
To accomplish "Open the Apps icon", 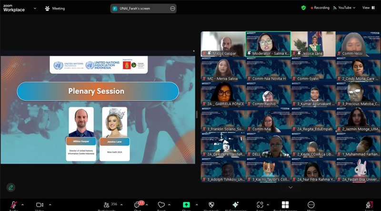I will coord(260,205).
